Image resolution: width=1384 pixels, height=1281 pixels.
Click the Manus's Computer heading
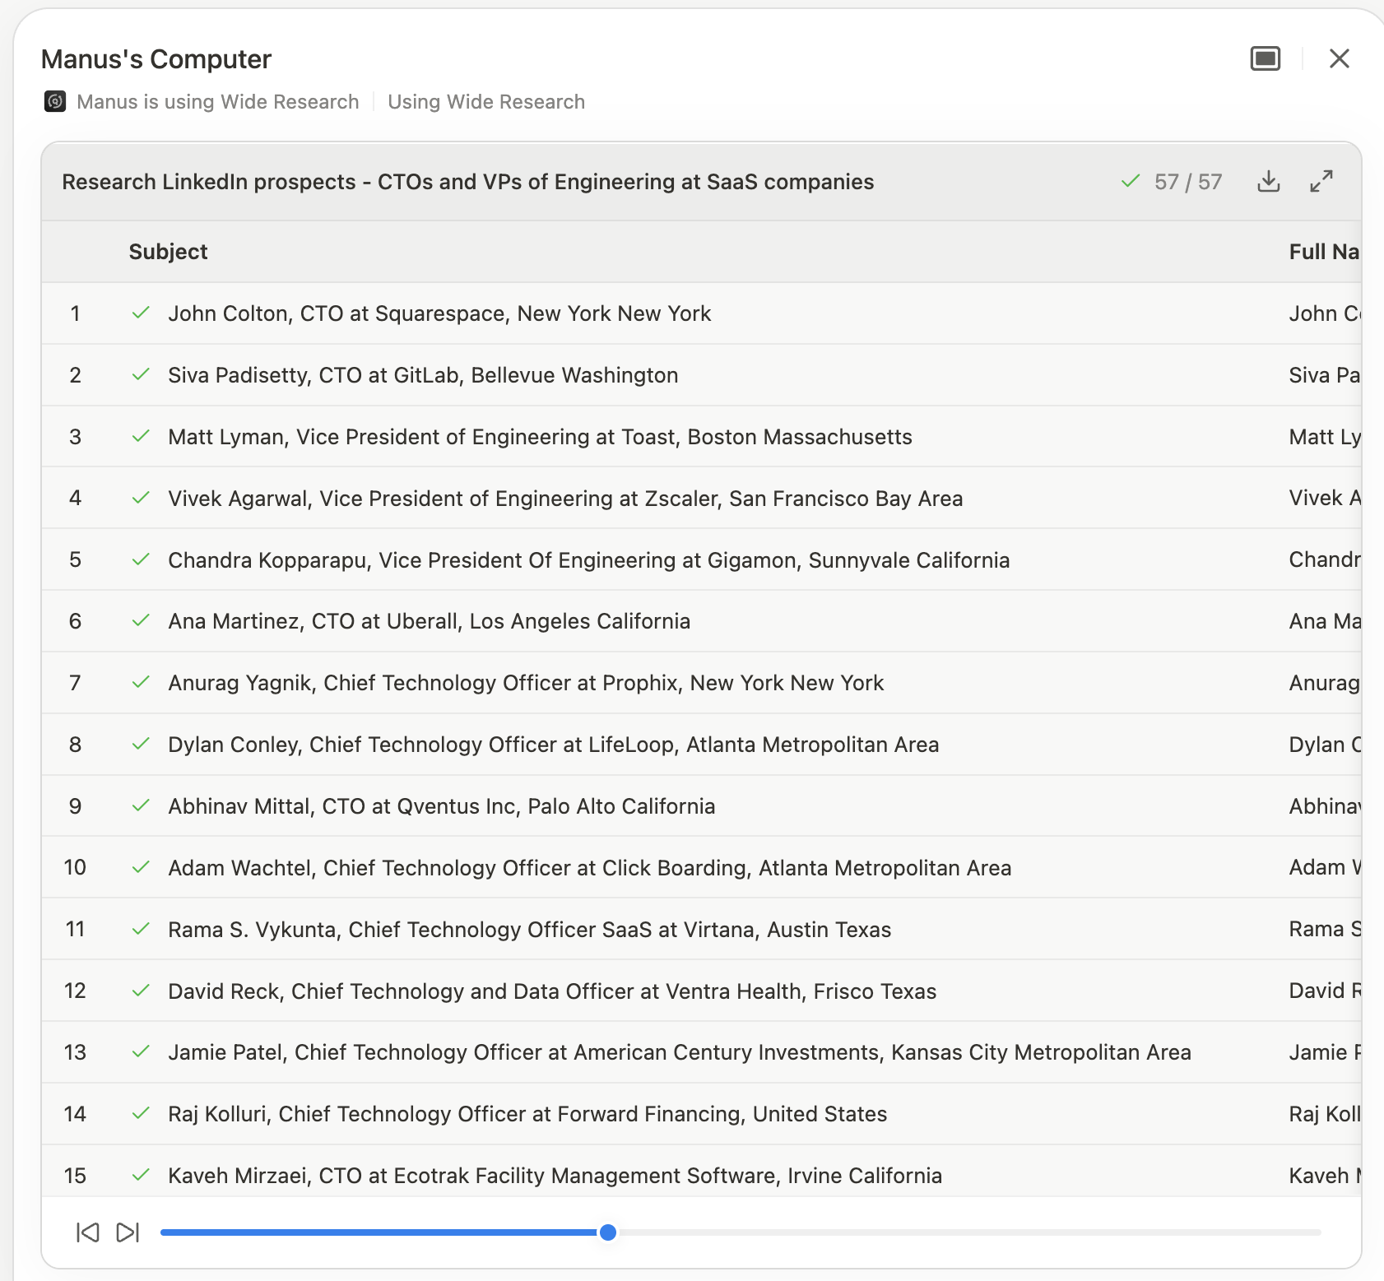pyautogui.click(x=156, y=59)
